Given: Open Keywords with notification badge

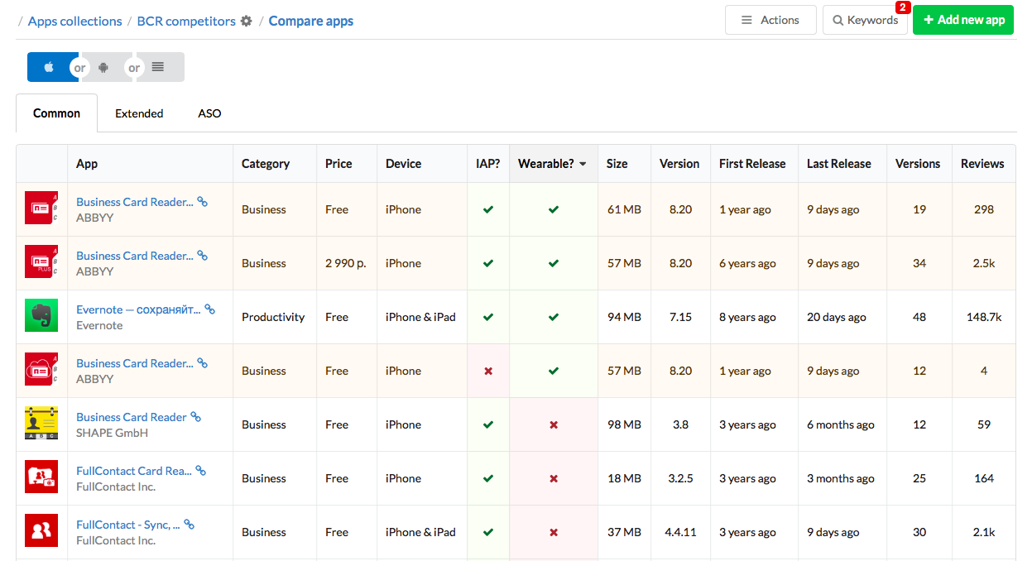Looking at the screenshot, I should (865, 20).
